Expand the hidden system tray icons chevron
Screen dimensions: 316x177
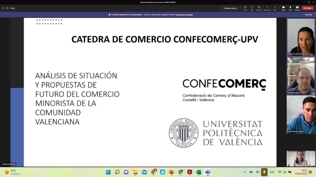coord(244,172)
